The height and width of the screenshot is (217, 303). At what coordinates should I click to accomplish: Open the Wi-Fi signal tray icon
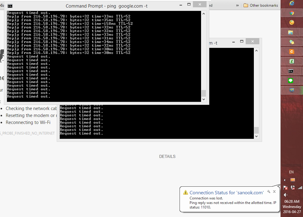tap(300, 188)
